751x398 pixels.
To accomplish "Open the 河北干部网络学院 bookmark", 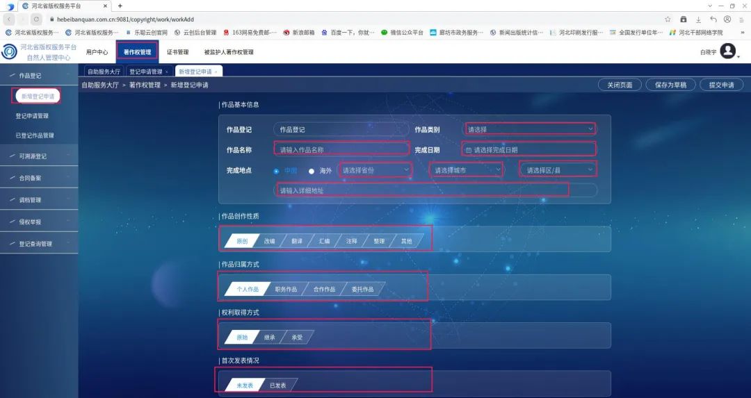I will pos(696,33).
